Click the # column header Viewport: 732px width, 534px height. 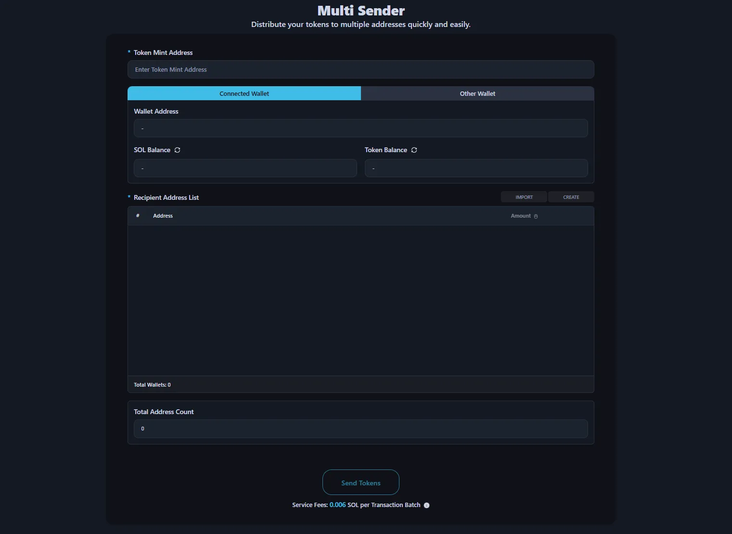tap(138, 216)
